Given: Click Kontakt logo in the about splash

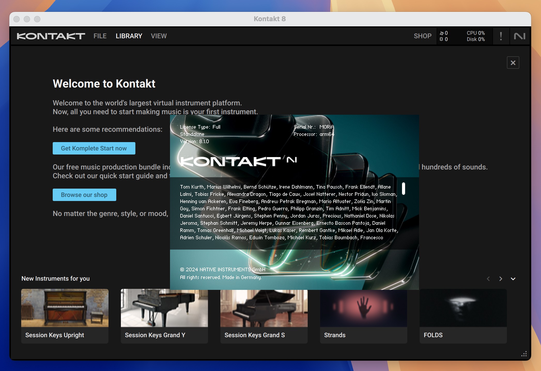Looking at the screenshot, I should click(x=230, y=161).
